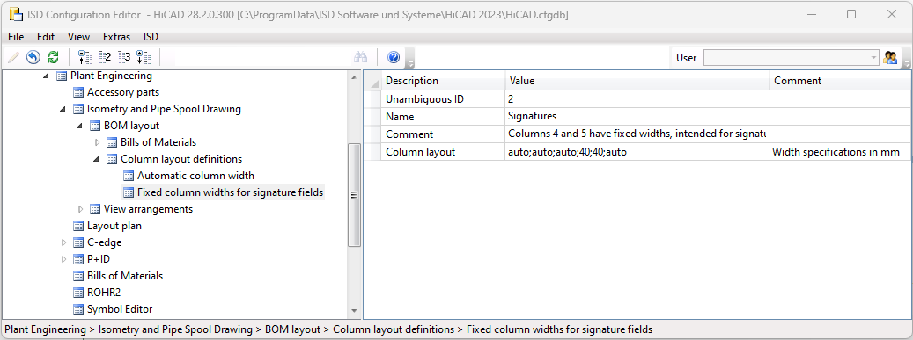The width and height of the screenshot is (913, 340).
Task: Click the value 2 of Unambiguous ID
Action: (x=637, y=99)
